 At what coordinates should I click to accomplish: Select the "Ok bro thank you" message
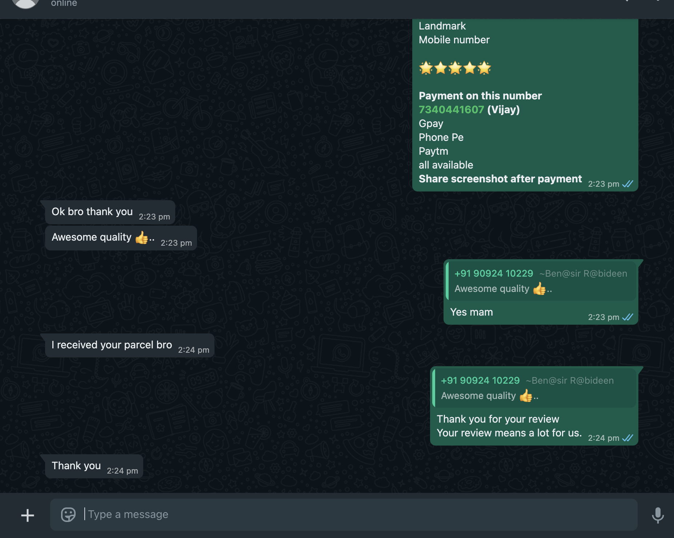92,212
